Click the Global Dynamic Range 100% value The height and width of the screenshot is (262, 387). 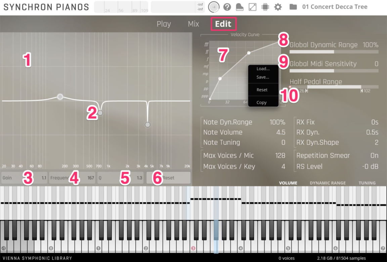[370, 45]
